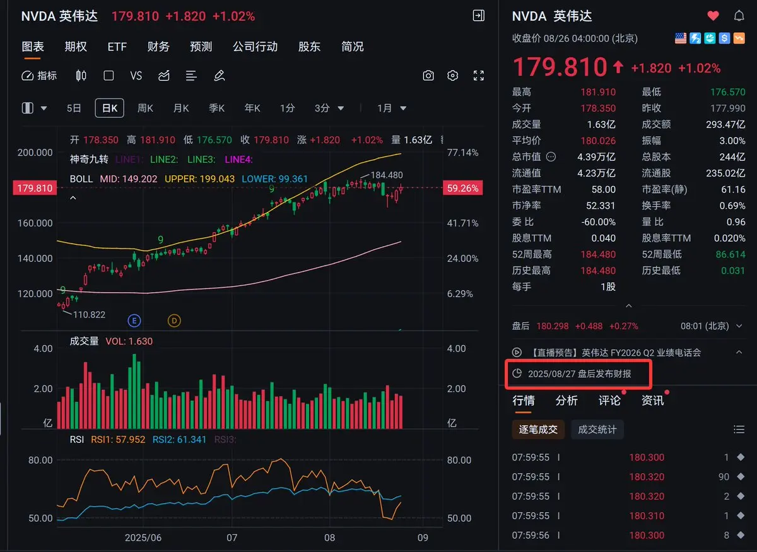Open the VS compare stocks tool

[x=136, y=76]
